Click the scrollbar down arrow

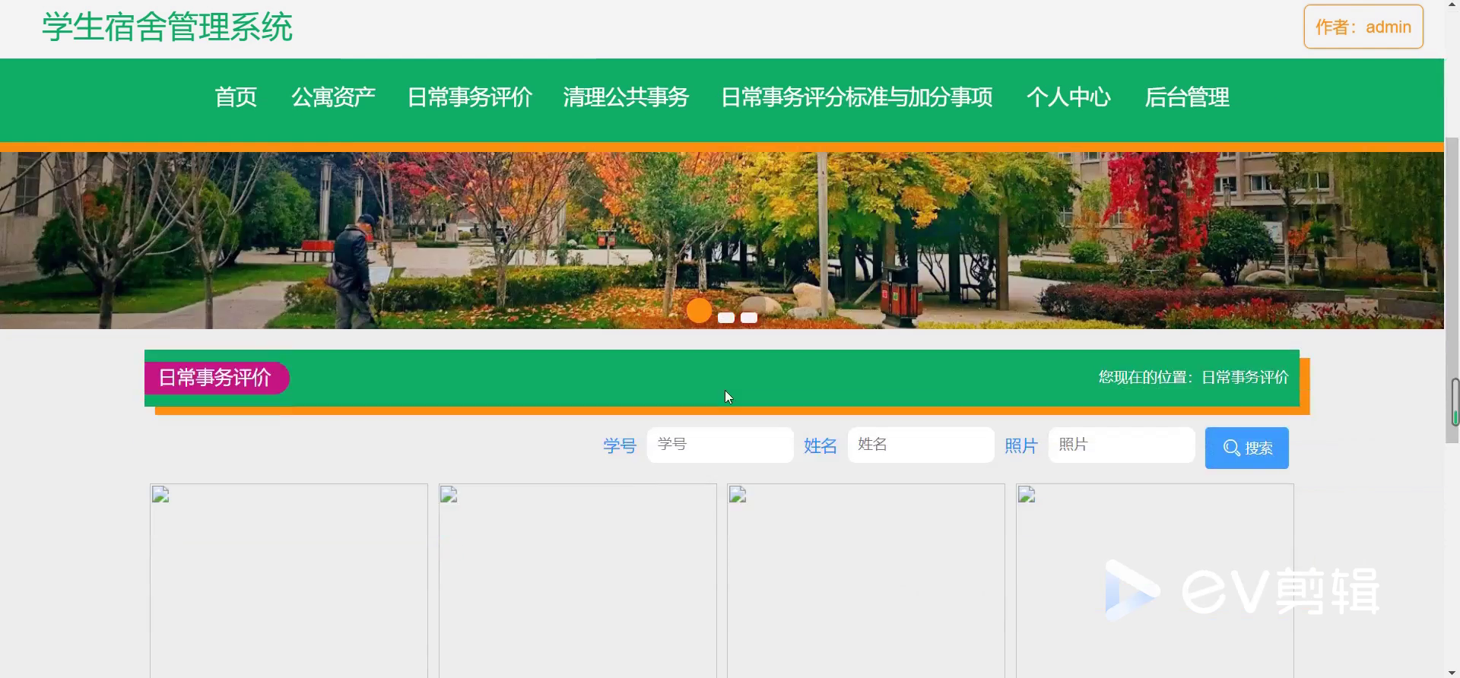pos(1452,671)
